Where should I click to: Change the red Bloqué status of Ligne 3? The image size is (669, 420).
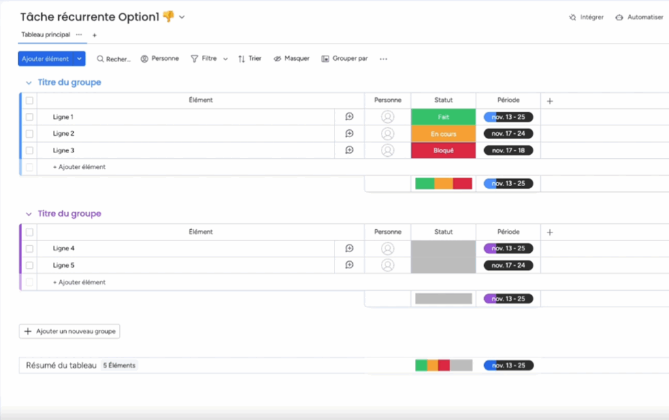pyautogui.click(x=444, y=150)
